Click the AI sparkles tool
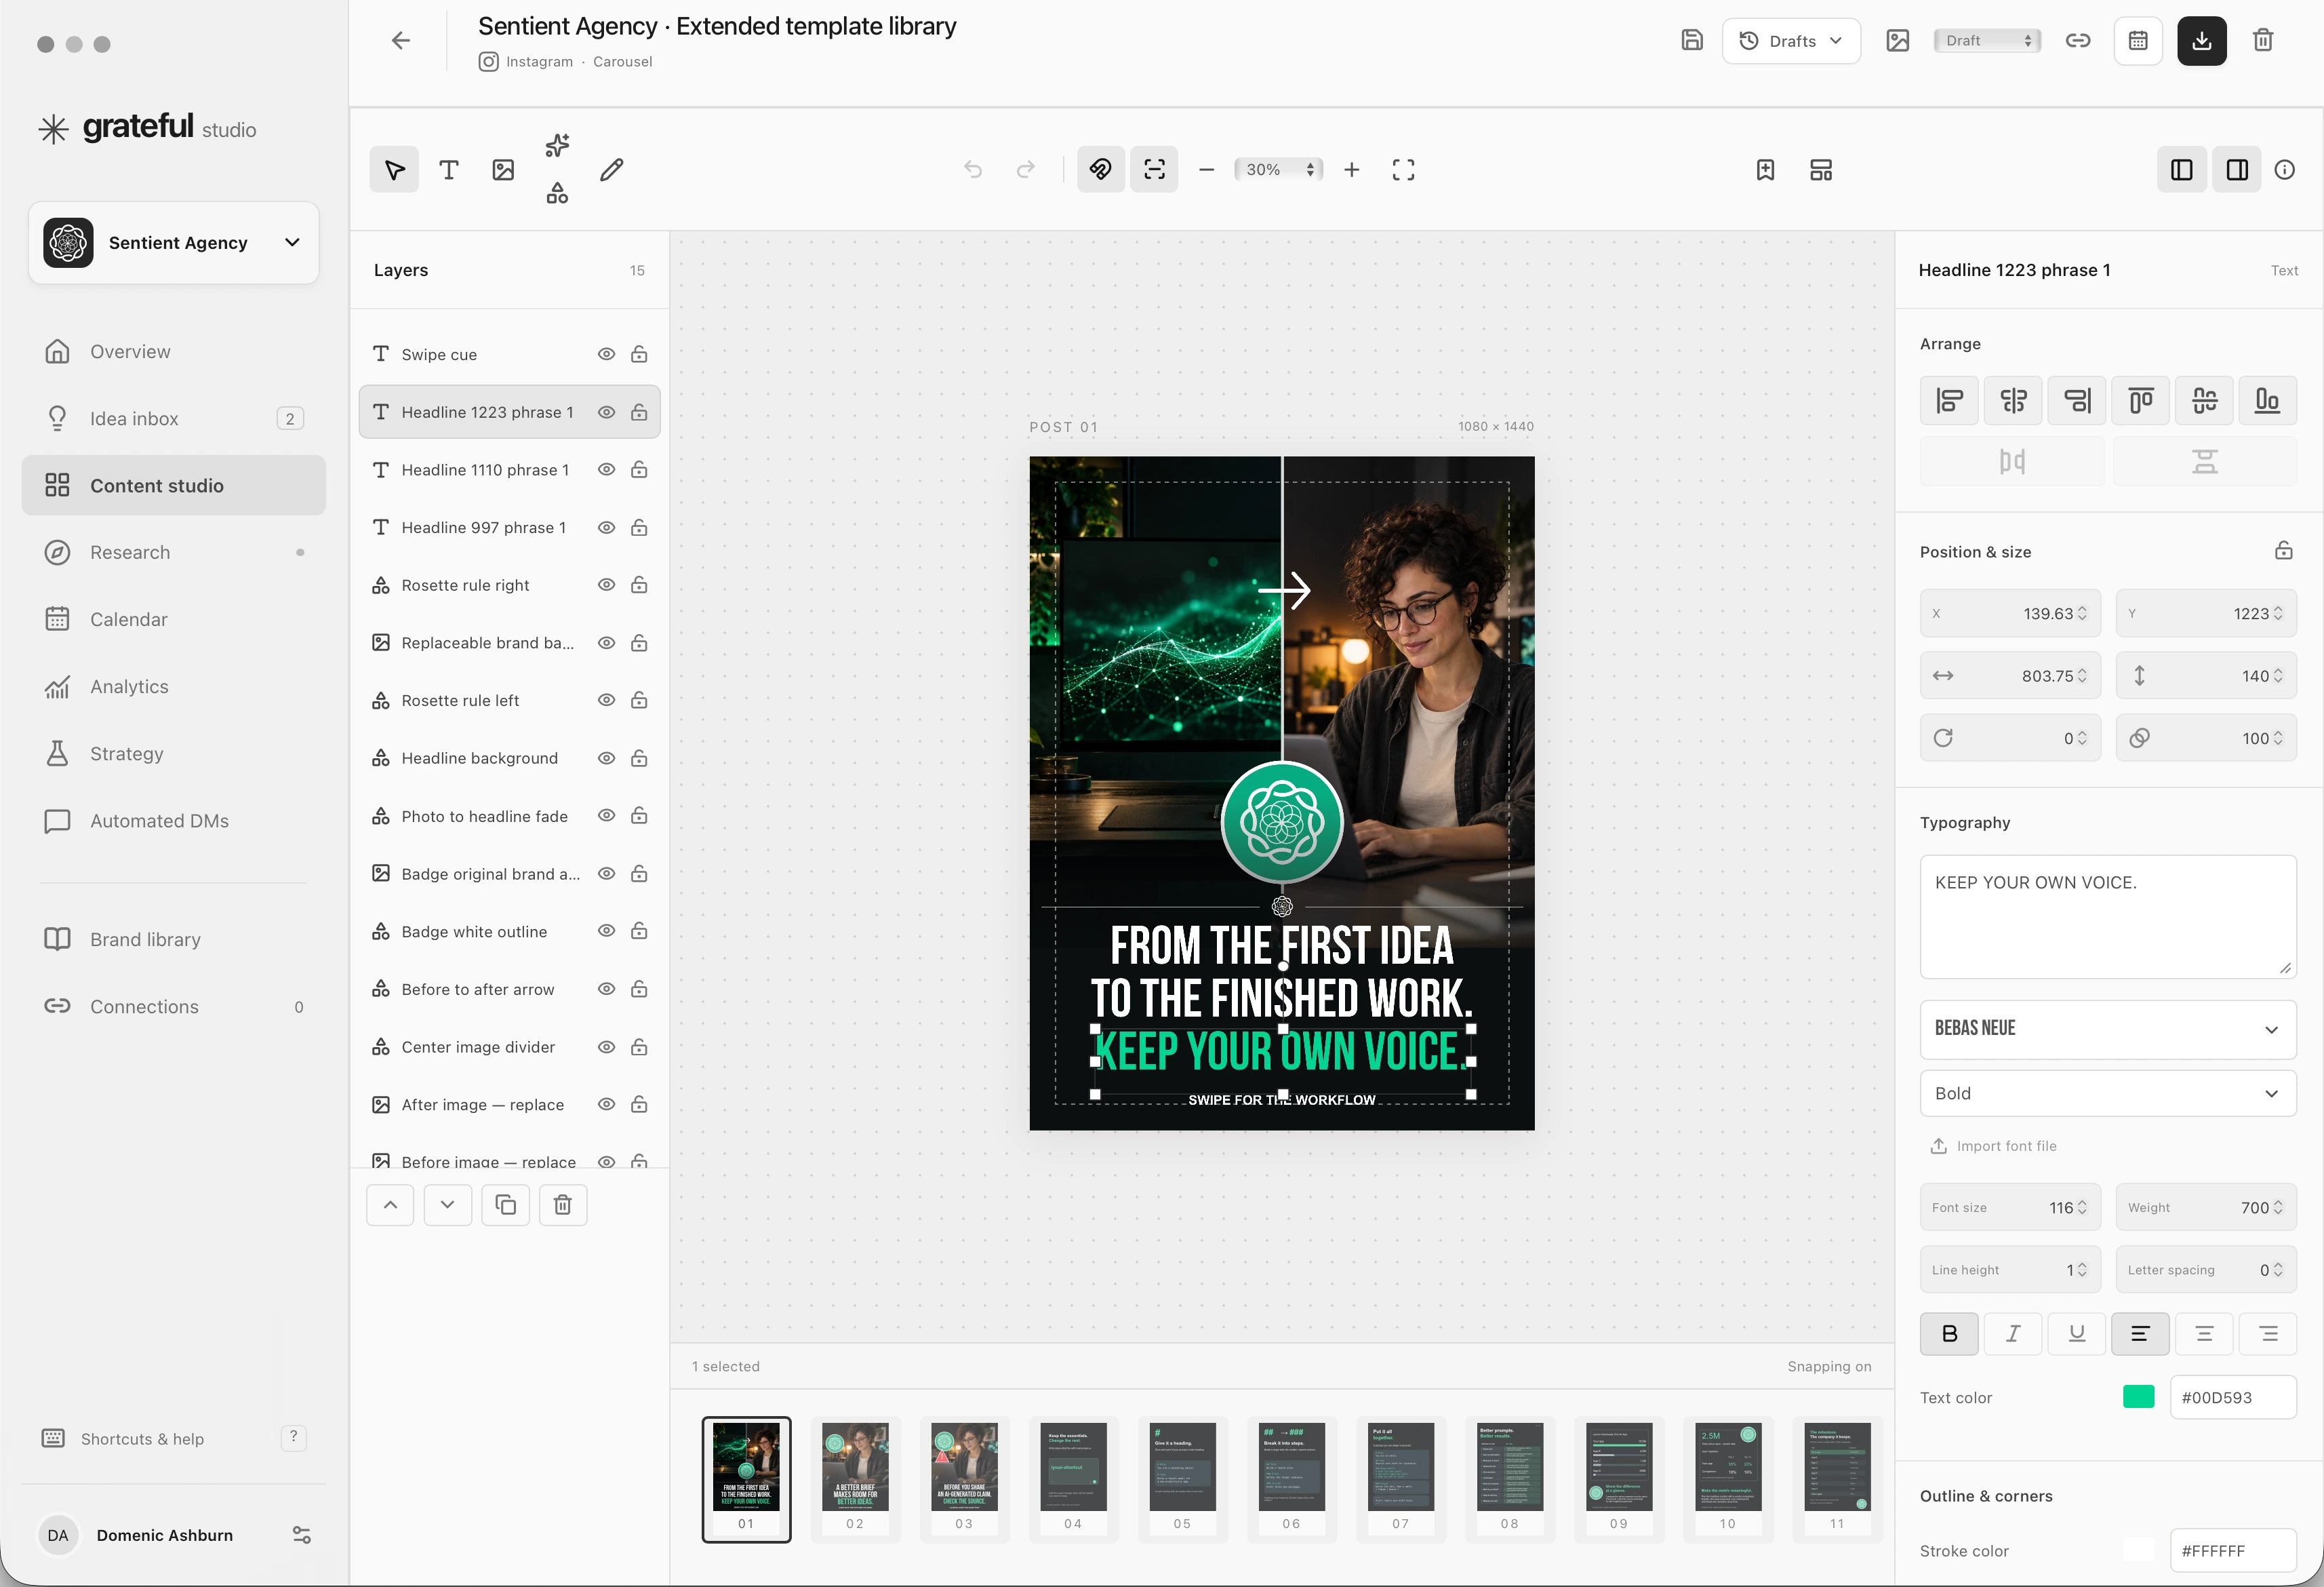Viewport: 2324px width, 1587px height. point(557,146)
